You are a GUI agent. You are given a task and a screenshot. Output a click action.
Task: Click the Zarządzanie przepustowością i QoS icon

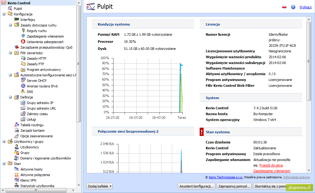point(17,47)
